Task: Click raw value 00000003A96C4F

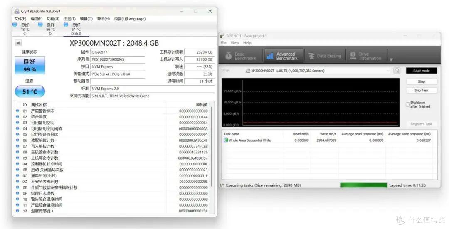Action: point(193,140)
